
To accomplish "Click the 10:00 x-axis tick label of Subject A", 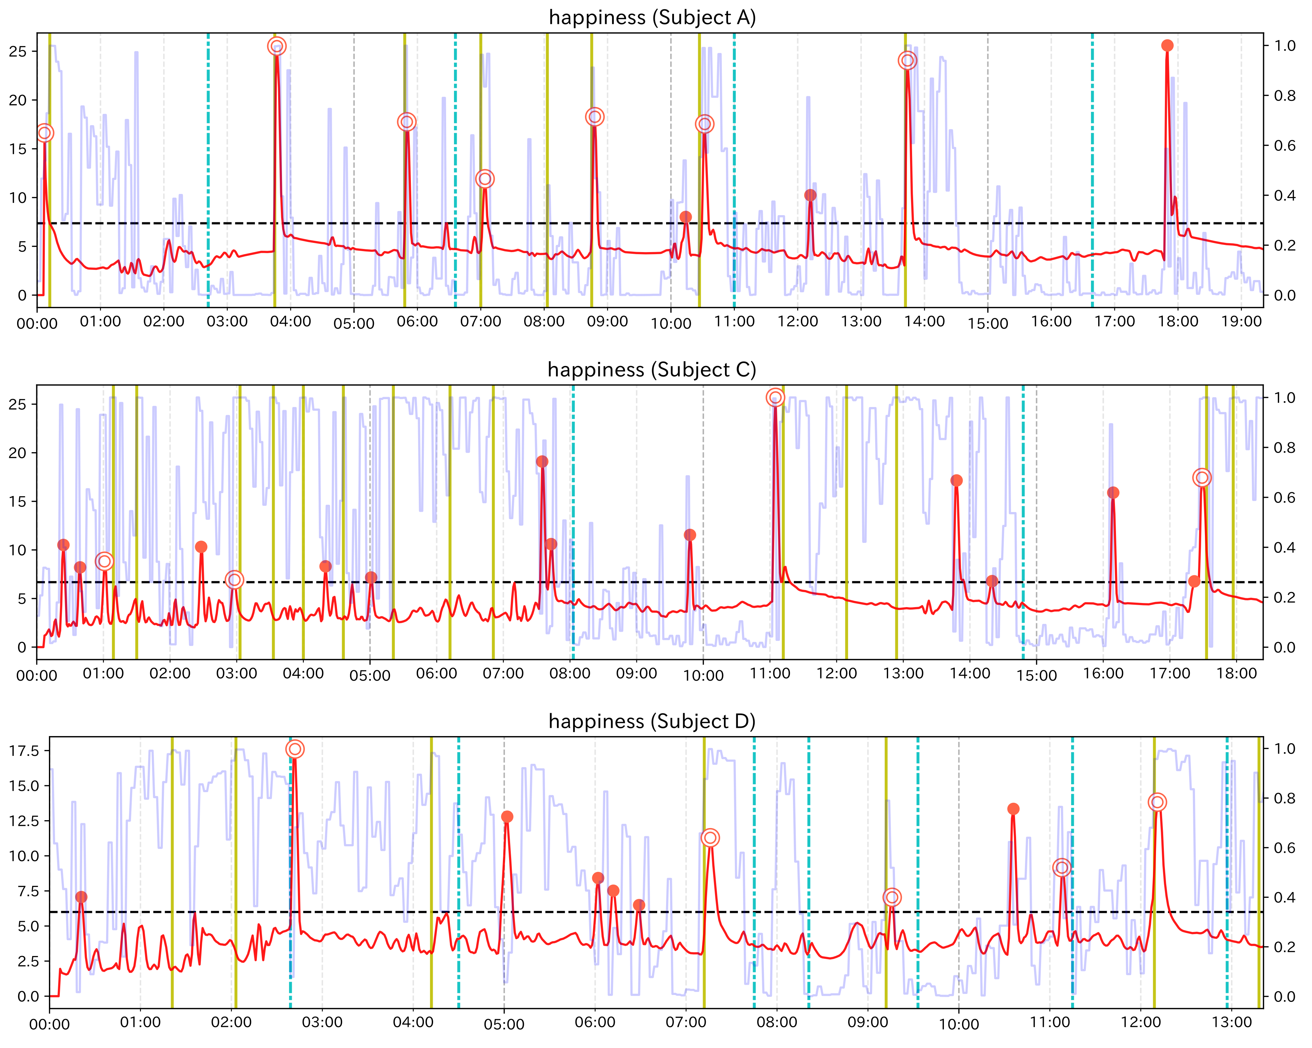I will [671, 323].
